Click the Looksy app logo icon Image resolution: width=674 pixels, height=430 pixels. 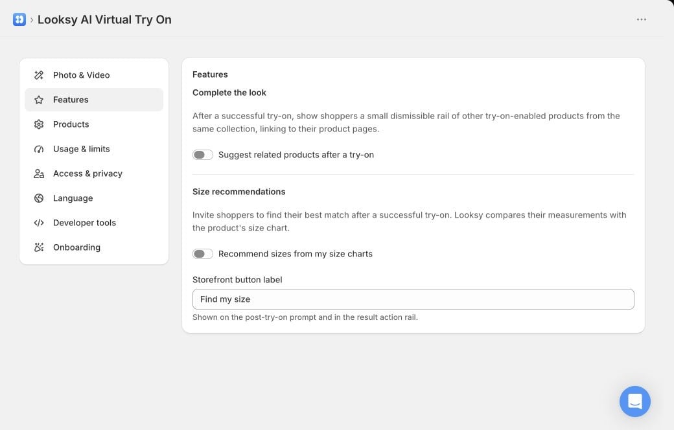(19, 19)
